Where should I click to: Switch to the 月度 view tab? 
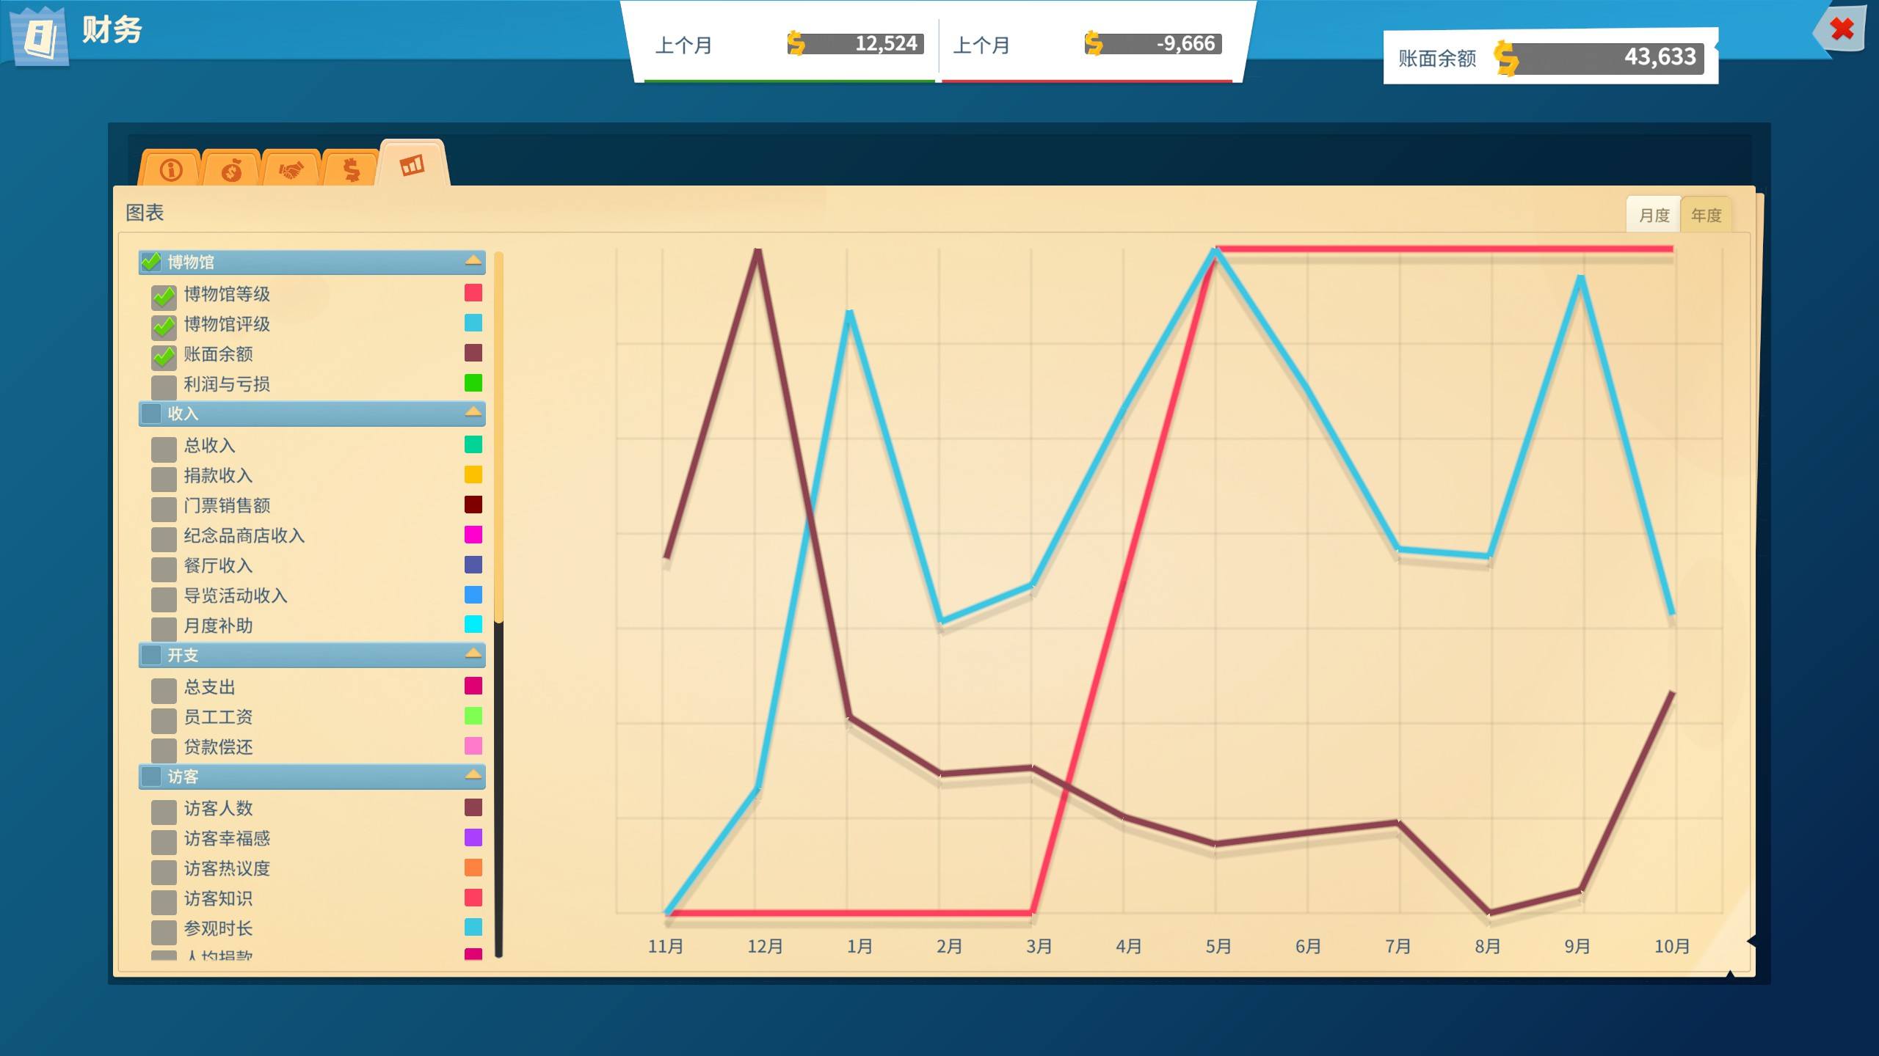pos(1654,215)
